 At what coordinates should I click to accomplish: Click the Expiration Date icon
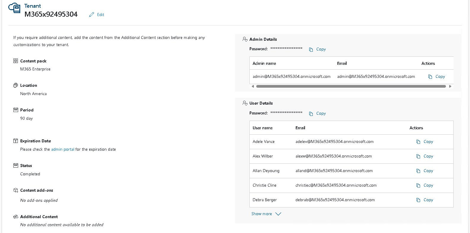point(16,141)
